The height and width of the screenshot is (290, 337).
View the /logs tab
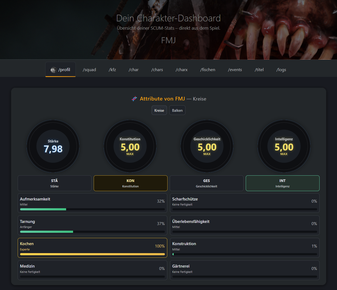[281, 70]
